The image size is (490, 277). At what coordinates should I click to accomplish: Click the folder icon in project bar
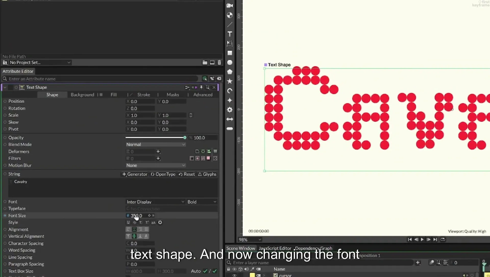(205, 62)
